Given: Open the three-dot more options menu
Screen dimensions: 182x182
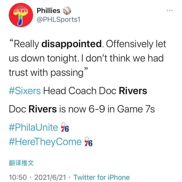Looking at the screenshot, I should point(169,11).
